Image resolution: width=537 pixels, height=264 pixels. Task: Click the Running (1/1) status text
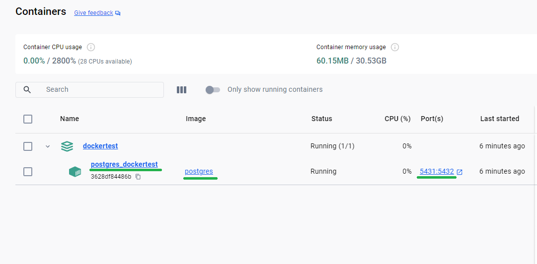[332, 146]
